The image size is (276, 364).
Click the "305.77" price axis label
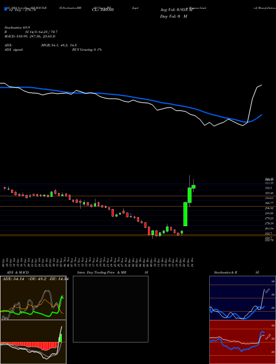point(269,203)
